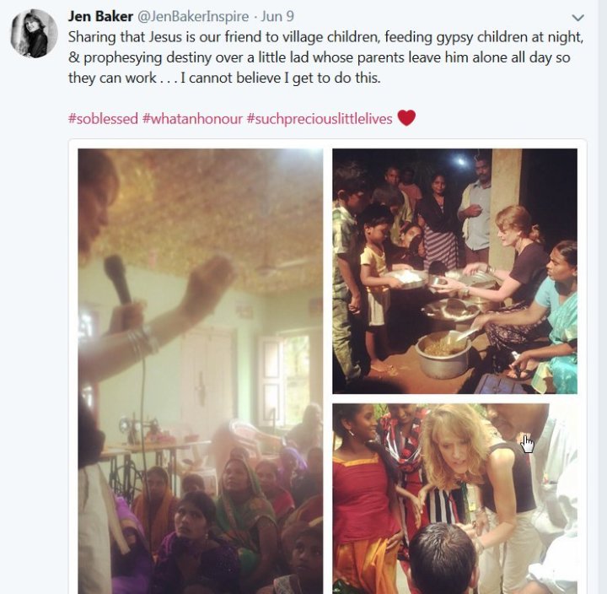Click the pot of food in night photo

pos(443,354)
